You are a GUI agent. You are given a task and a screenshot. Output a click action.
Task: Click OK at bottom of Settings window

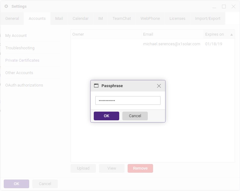(16, 184)
